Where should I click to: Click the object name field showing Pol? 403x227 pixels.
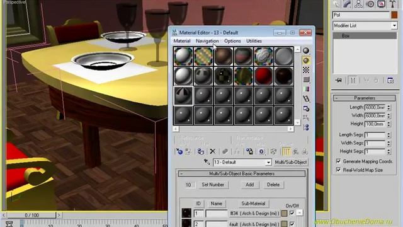tap(361, 15)
